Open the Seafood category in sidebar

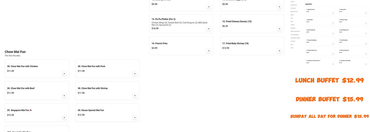point(292,25)
